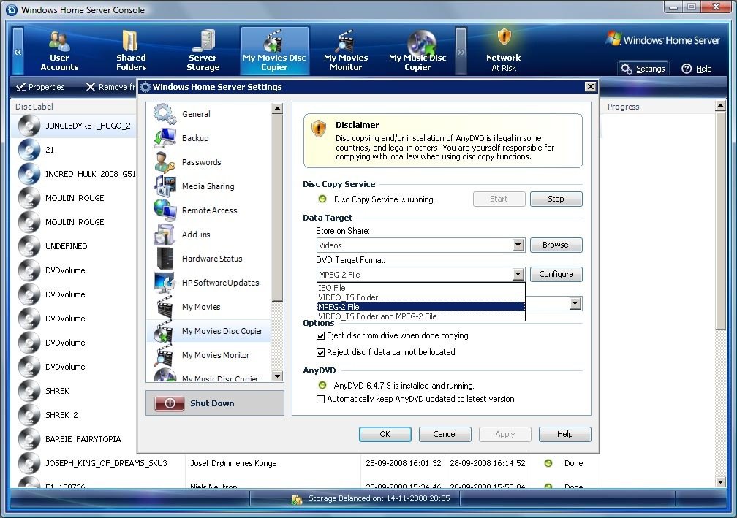Select My Movies settings category

coord(208,307)
